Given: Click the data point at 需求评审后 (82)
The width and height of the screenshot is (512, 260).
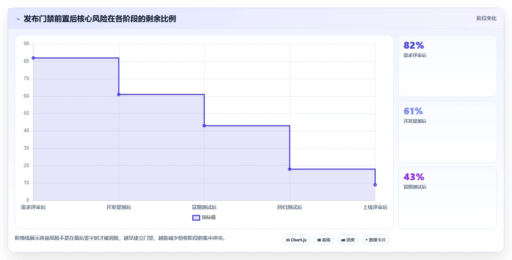Looking at the screenshot, I should pyautogui.click(x=33, y=58).
